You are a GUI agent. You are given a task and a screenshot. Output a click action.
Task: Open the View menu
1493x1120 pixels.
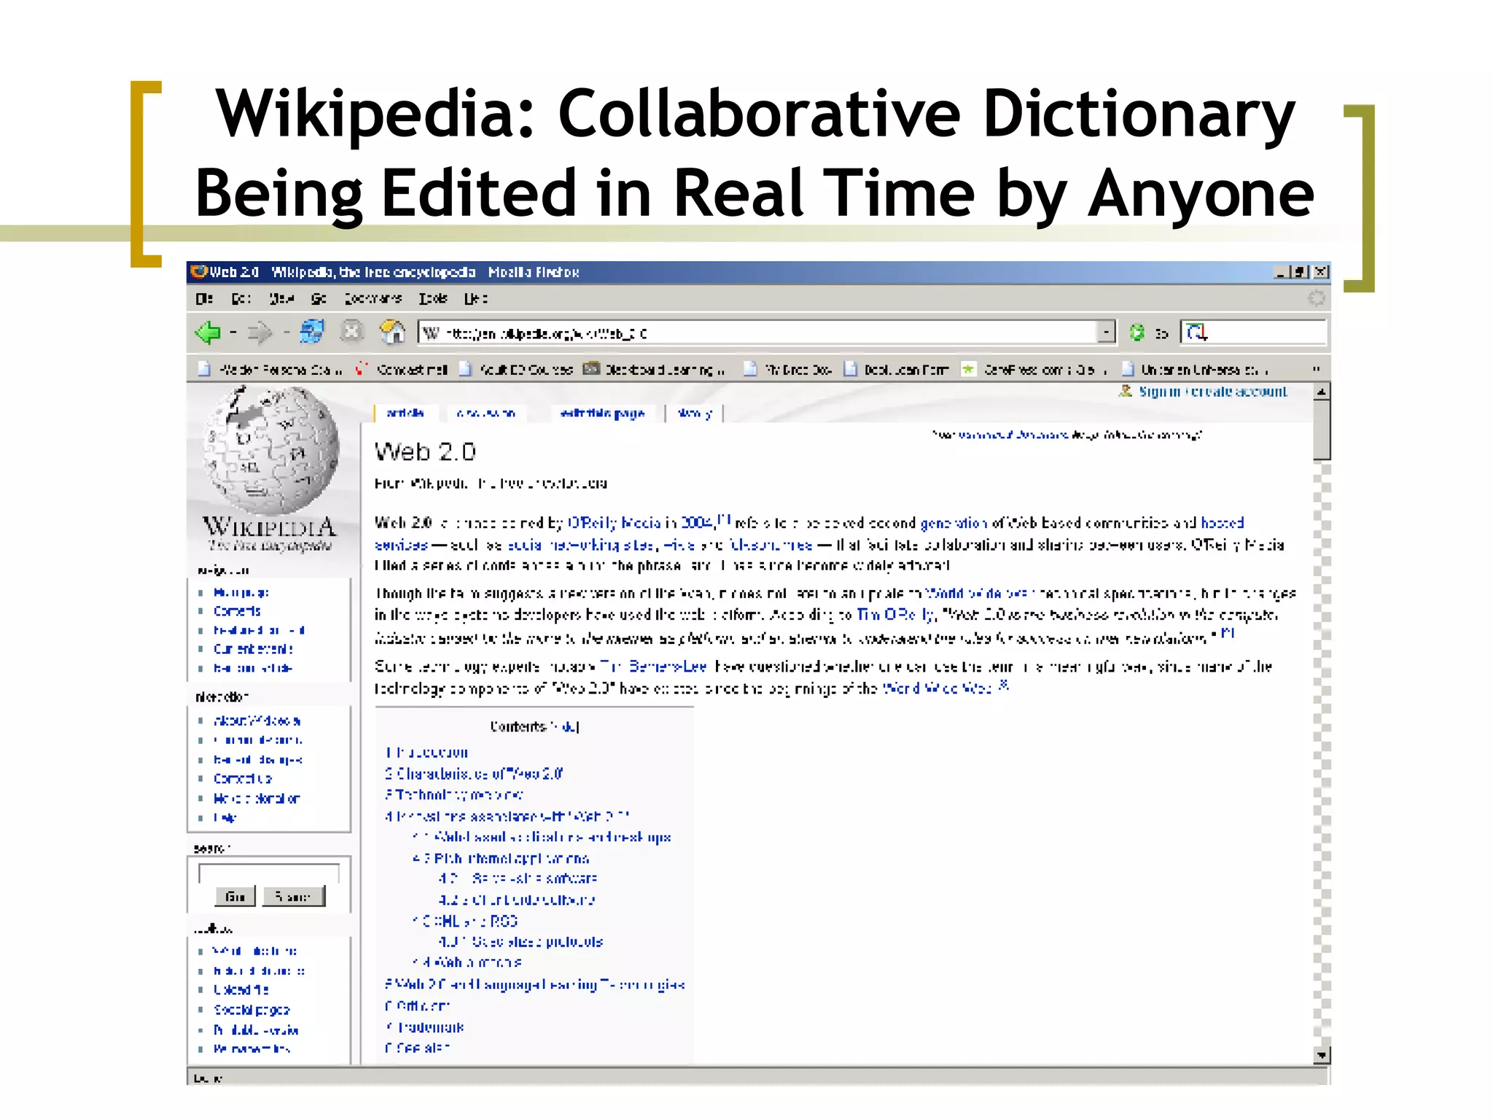point(281,298)
